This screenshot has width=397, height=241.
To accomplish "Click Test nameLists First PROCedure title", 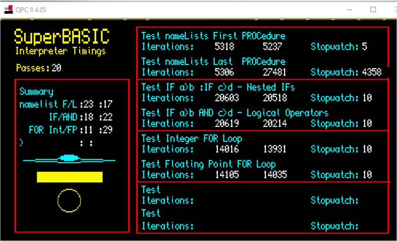I will click(213, 36).
